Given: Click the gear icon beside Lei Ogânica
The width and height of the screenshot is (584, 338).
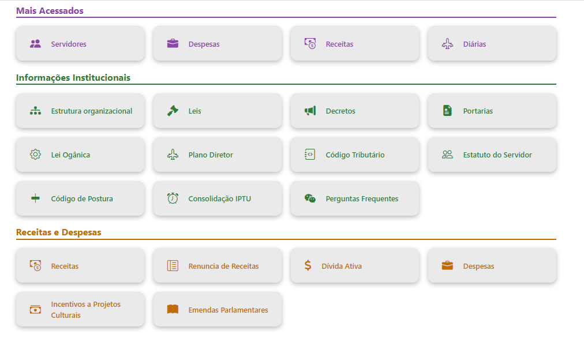Looking at the screenshot, I should coord(35,155).
